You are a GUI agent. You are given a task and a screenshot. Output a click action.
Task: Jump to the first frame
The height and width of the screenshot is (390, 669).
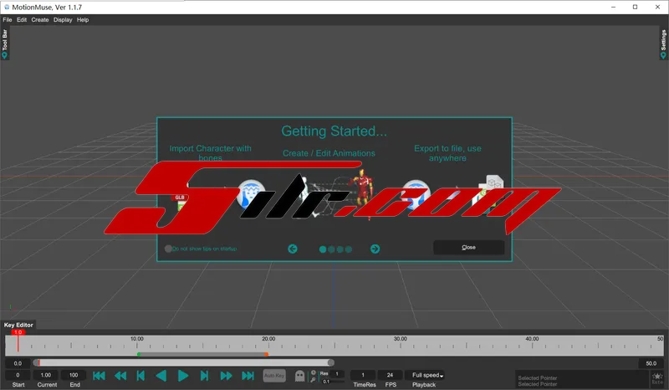tap(99, 376)
